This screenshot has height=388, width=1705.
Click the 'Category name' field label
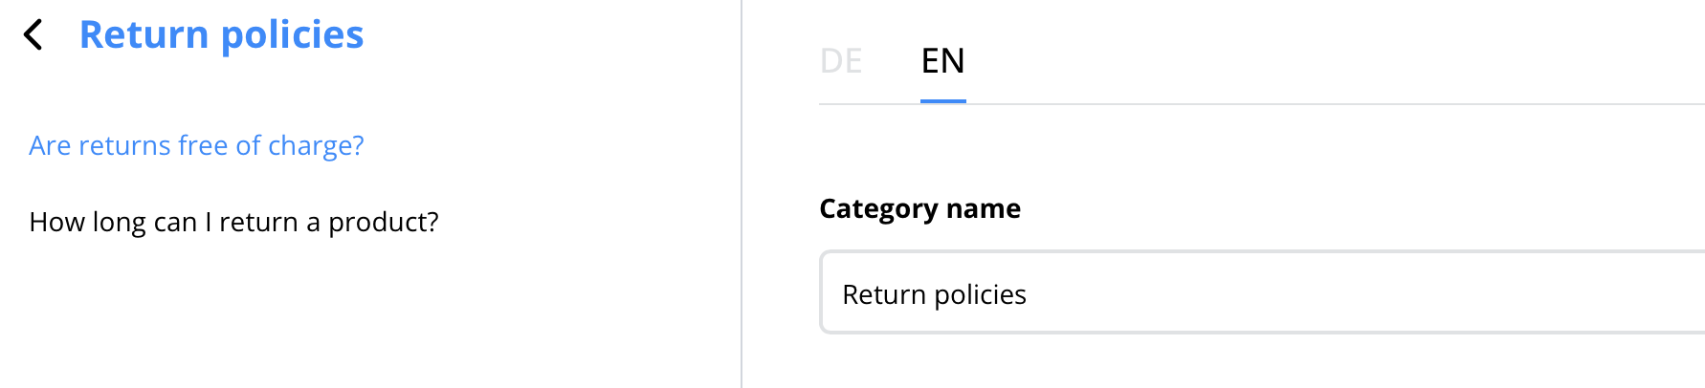(x=919, y=208)
